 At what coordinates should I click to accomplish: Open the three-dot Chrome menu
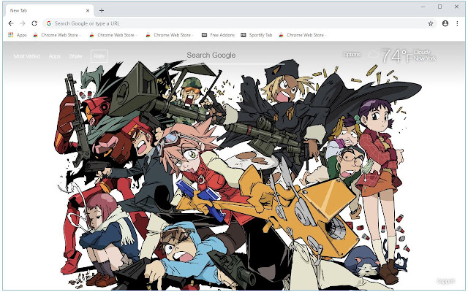(x=457, y=23)
